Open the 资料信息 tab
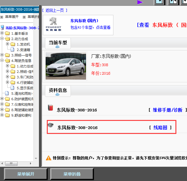187x181 pixels. pyautogui.click(x=58, y=91)
